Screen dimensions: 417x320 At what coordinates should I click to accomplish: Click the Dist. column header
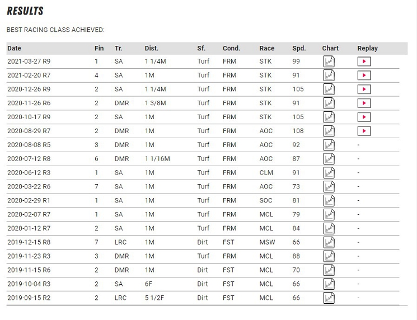[x=152, y=48]
